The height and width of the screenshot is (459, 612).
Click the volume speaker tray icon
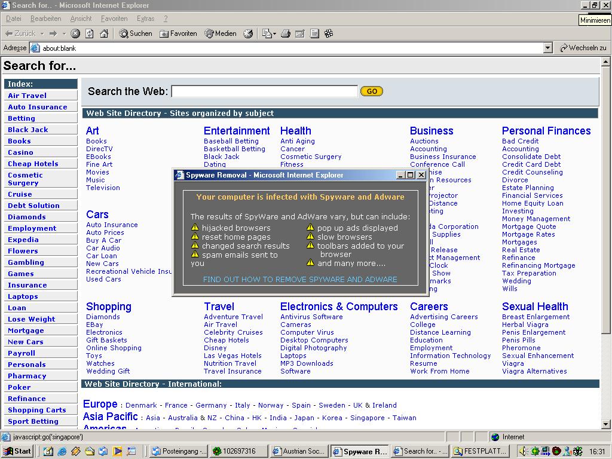524,451
